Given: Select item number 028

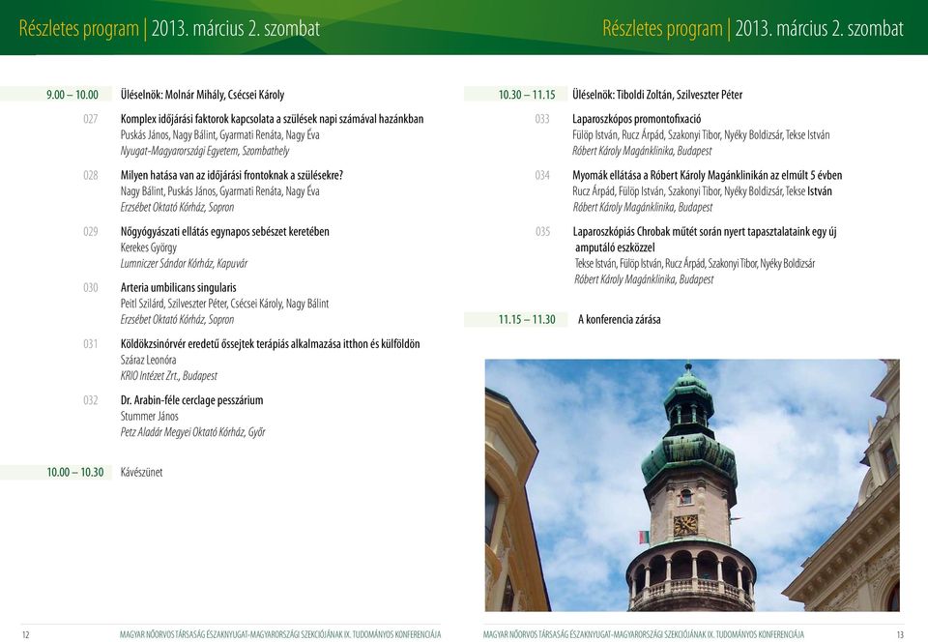Looking at the screenshot, I should [x=91, y=175].
